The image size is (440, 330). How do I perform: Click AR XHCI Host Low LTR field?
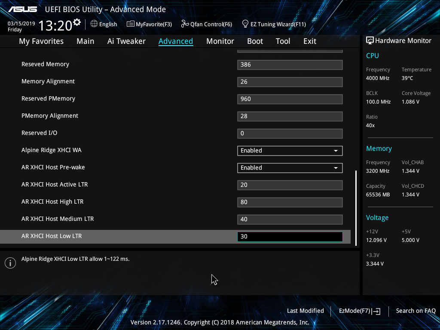[290, 237]
